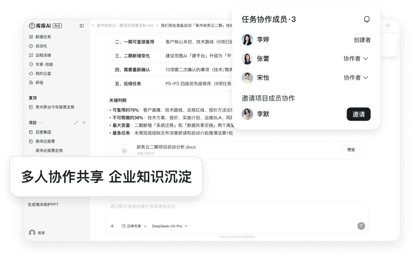Click bullet line starting 最急任务

coord(171,133)
